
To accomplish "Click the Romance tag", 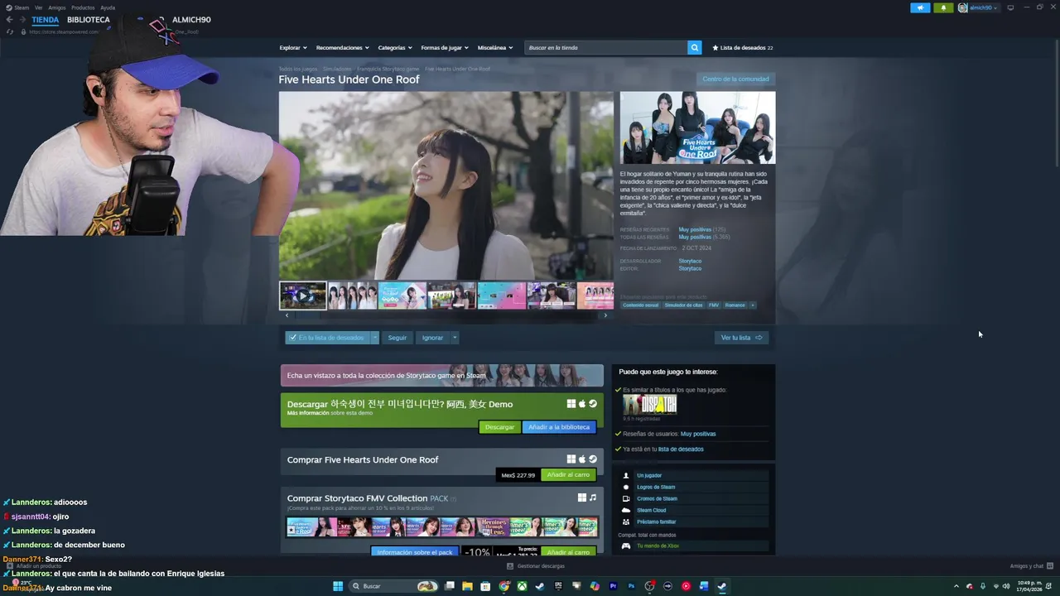I will (735, 305).
